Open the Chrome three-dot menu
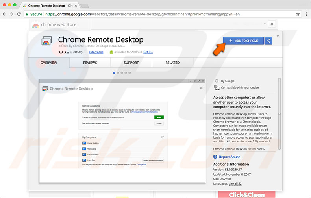The width and height of the screenshot is (311, 198). click(x=306, y=14)
